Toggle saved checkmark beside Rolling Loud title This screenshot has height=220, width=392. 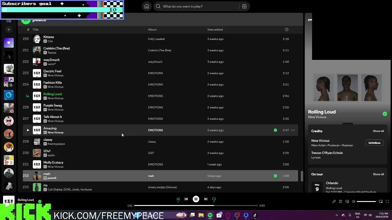[x=385, y=114]
